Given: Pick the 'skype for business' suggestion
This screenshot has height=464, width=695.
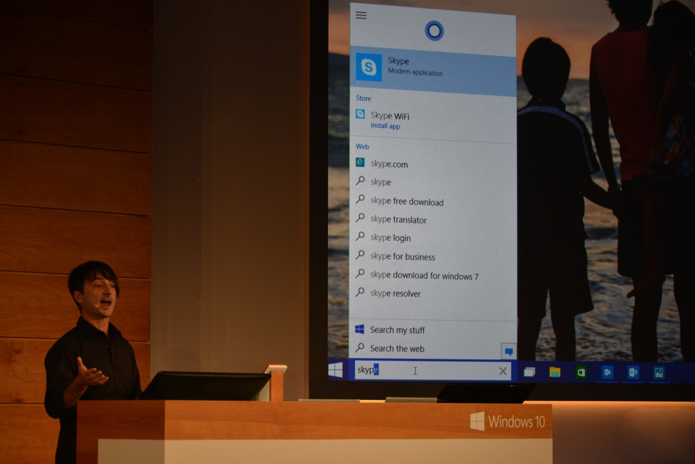Looking at the screenshot, I should (402, 256).
